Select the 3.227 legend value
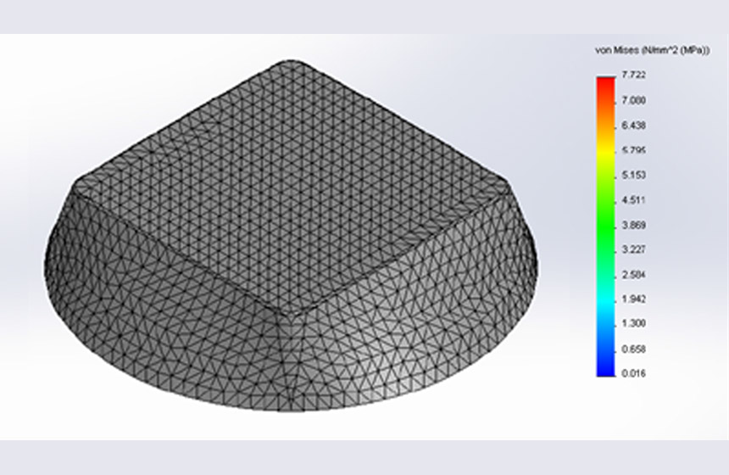Image resolution: width=729 pixels, height=475 pixels. 634,250
